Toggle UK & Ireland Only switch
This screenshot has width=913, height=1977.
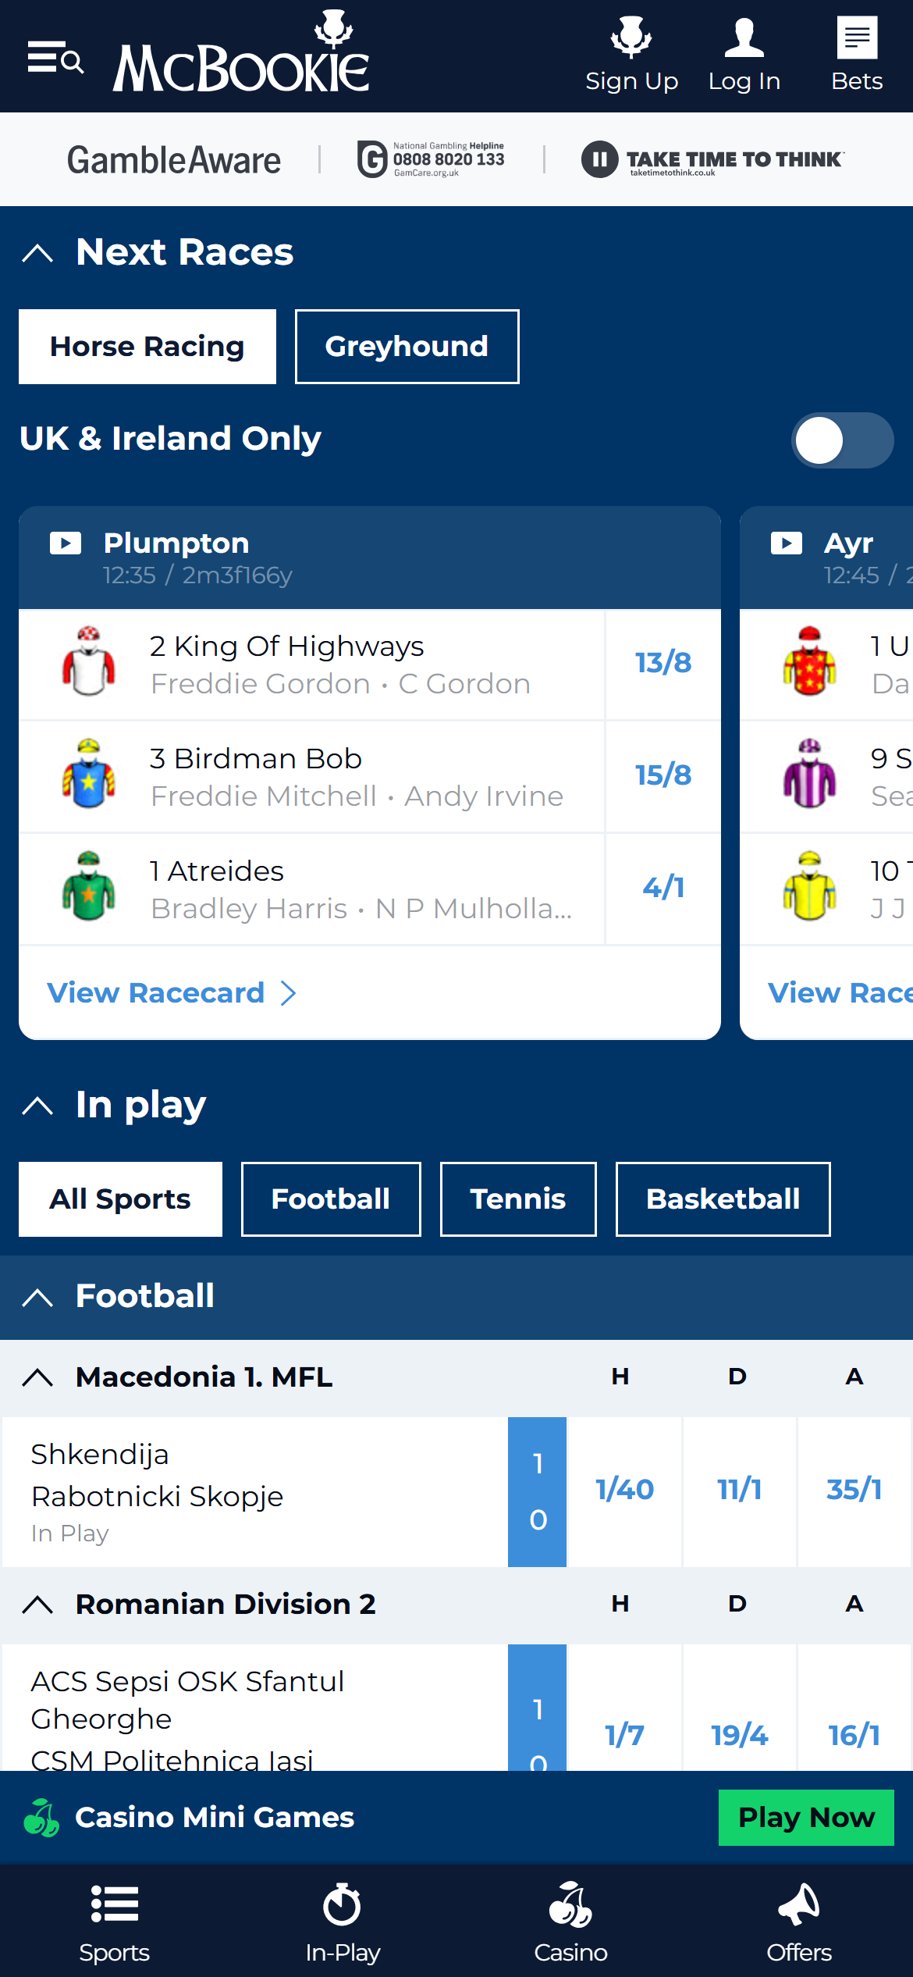coord(842,440)
